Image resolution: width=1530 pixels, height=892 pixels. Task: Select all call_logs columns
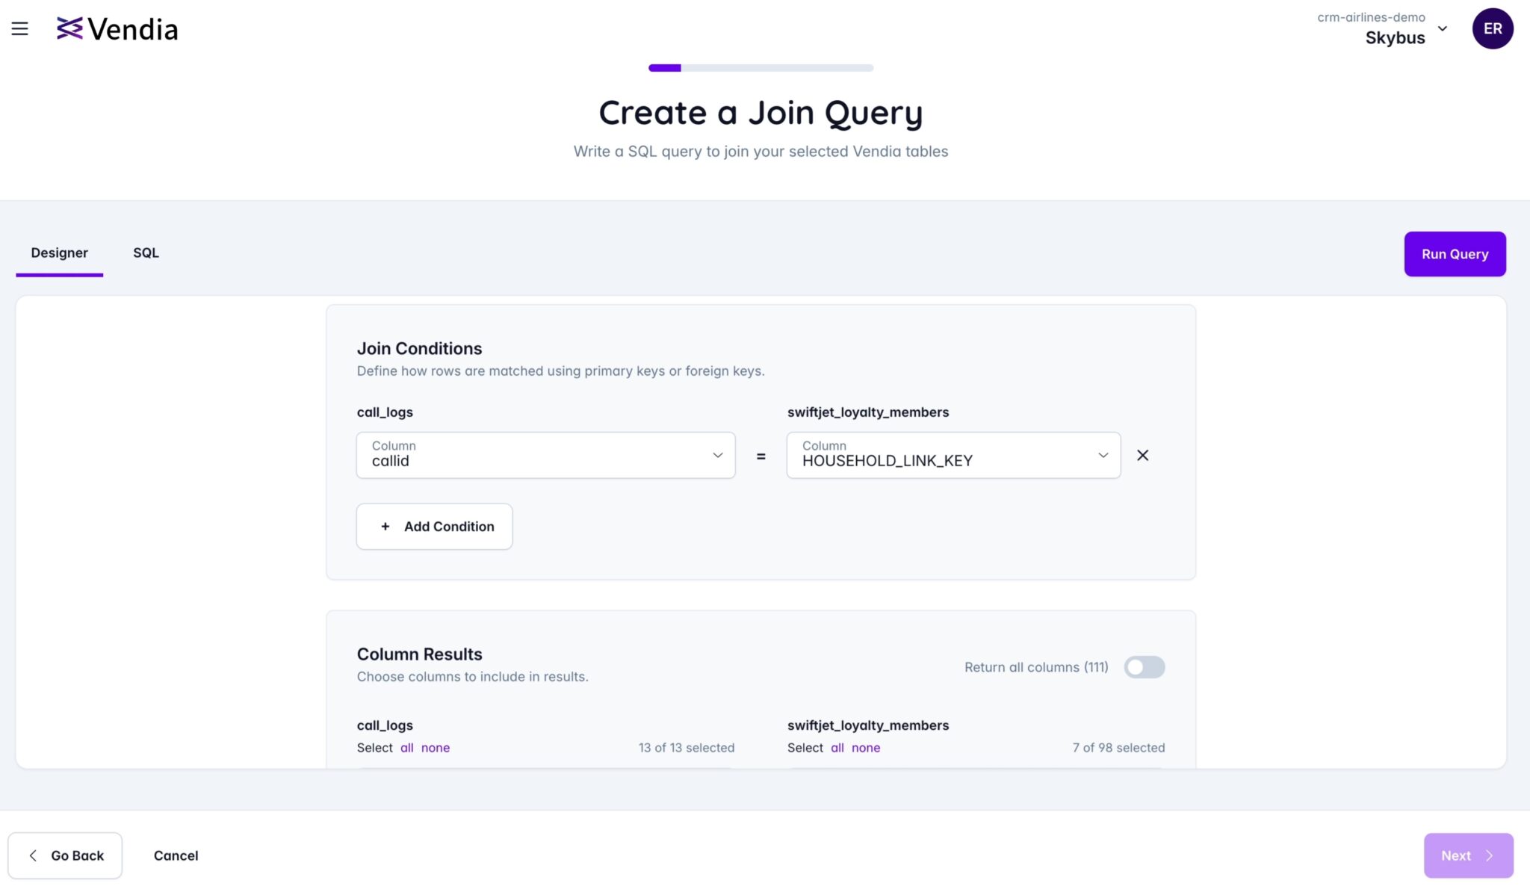(x=406, y=747)
